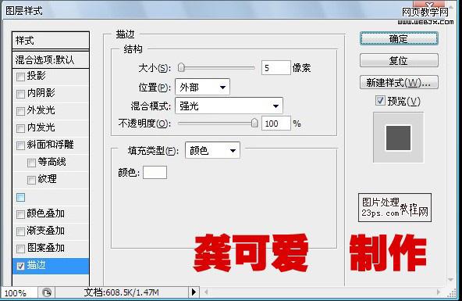The height and width of the screenshot is (301, 462).
Task: Open the 混合模式 blend mode dropdown
Action: click(229, 106)
